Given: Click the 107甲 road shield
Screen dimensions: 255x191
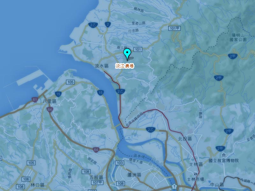Looking at the screenshot, I should 97,182.
